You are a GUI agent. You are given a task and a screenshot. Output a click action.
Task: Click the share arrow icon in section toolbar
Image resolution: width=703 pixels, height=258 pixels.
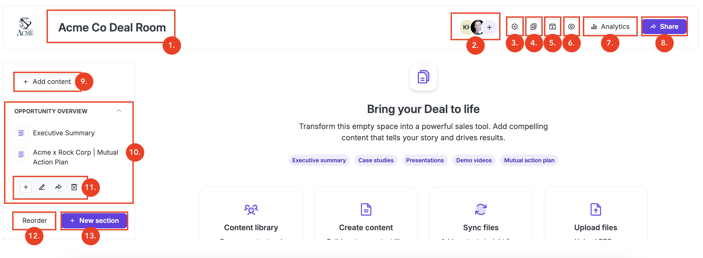58,187
